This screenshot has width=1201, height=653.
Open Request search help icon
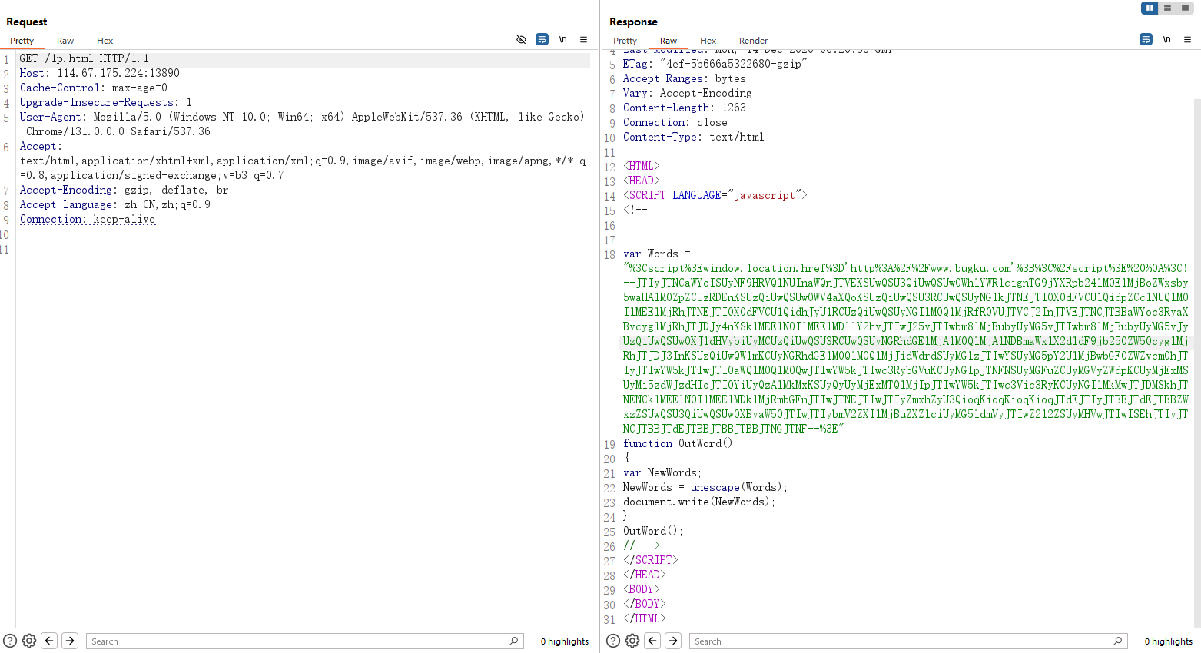[x=10, y=641]
